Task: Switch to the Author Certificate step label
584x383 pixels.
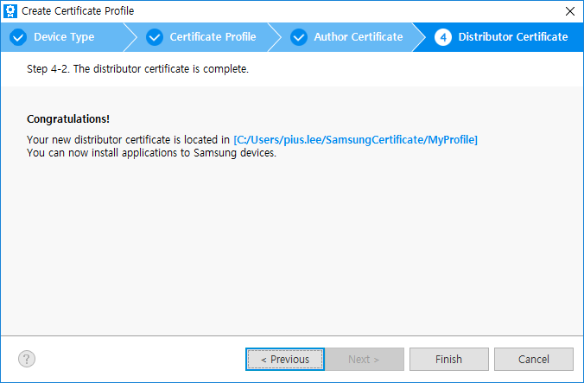Action: tap(358, 37)
